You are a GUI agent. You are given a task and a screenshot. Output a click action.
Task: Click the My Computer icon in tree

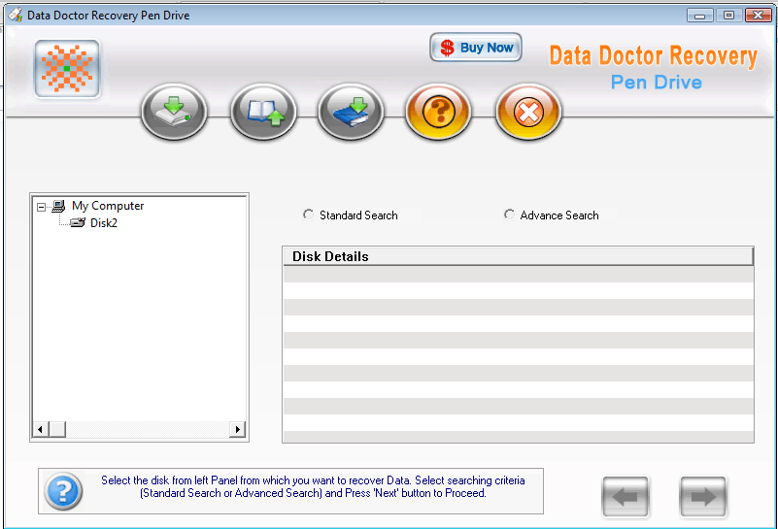58,206
